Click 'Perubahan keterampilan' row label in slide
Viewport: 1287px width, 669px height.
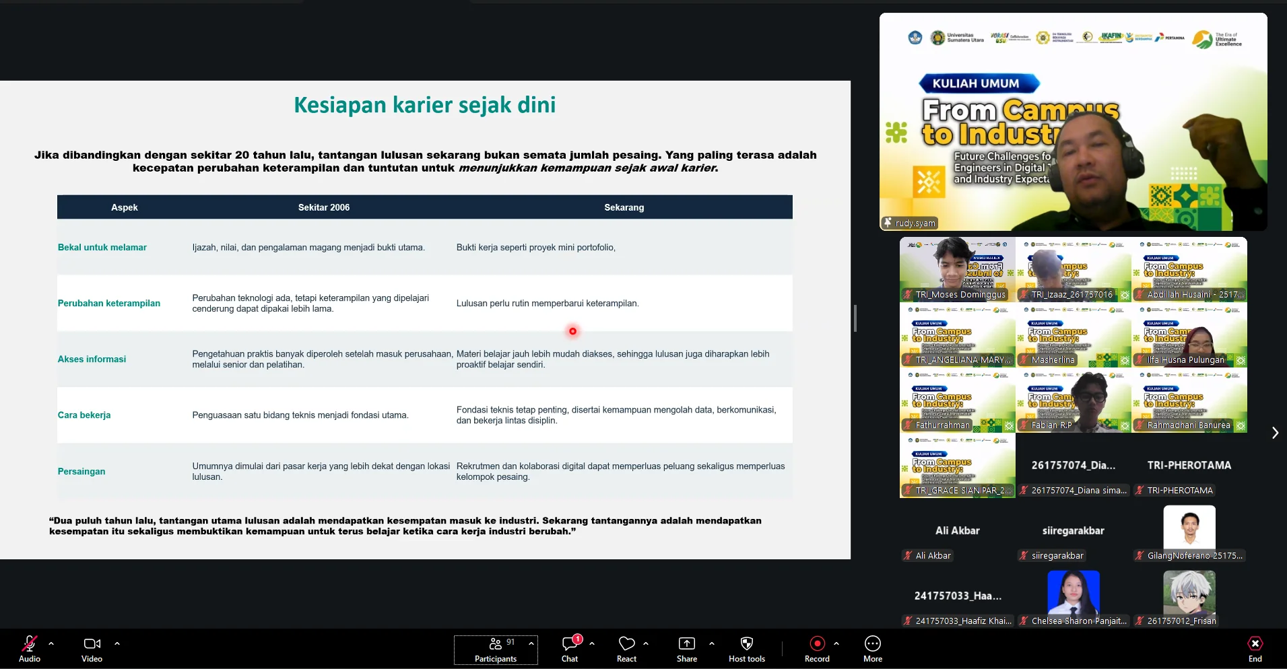click(x=109, y=303)
